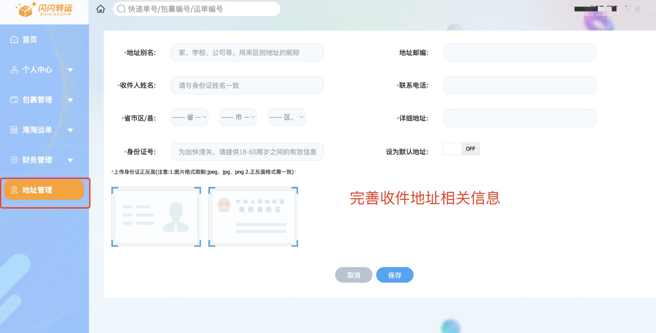The image size is (656, 333).
Task: Upload ID card front side image
Action: click(156, 217)
